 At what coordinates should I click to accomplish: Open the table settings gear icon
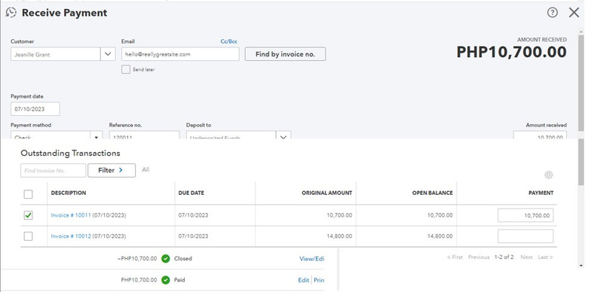tap(549, 175)
